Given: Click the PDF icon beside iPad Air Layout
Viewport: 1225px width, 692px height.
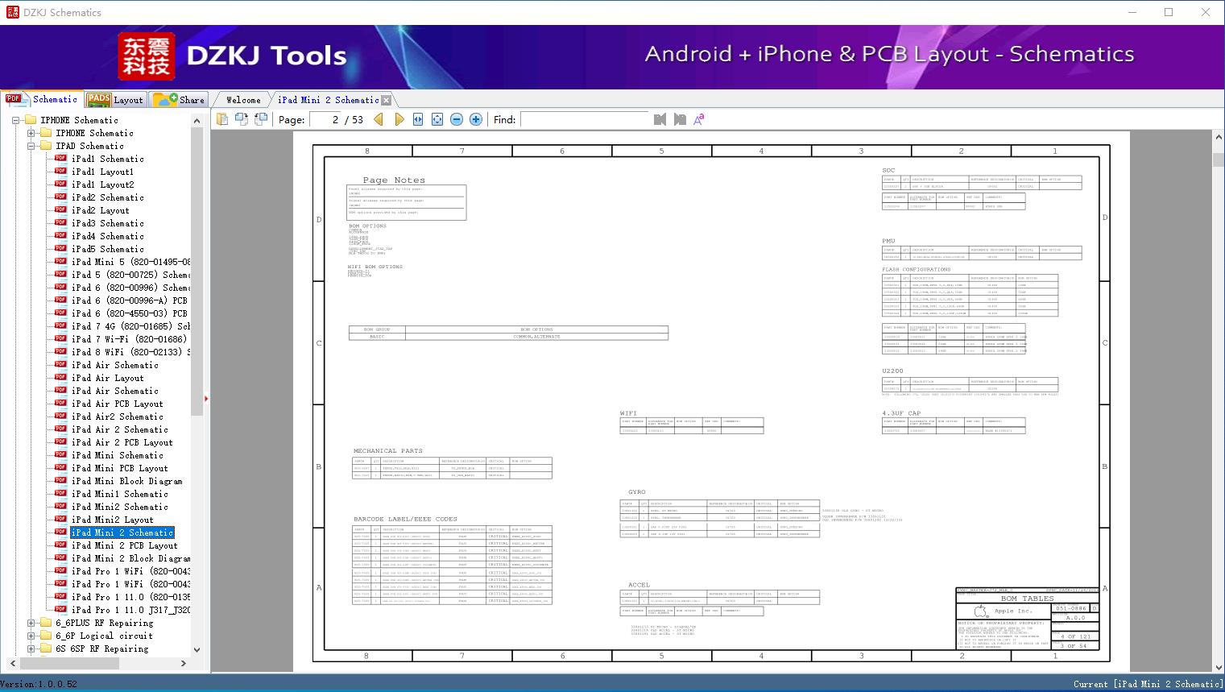Looking at the screenshot, I should coord(61,378).
